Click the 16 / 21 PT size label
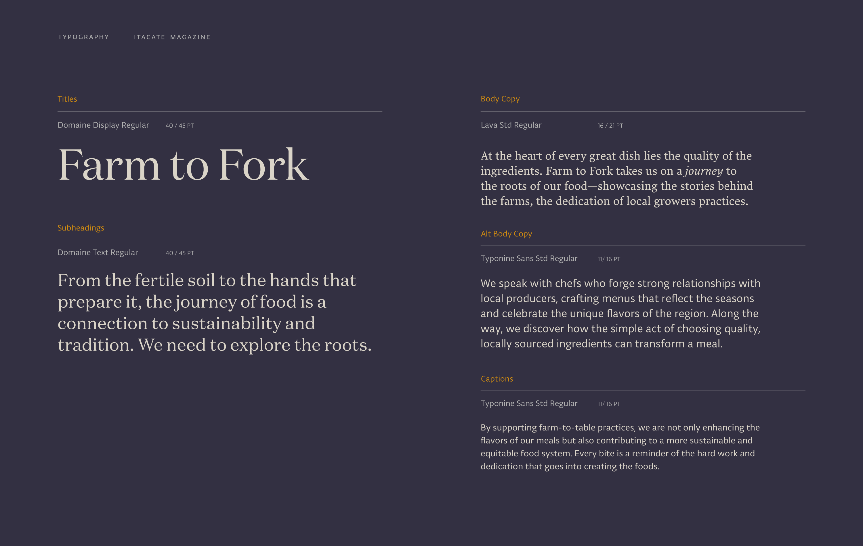The image size is (863, 546). tap(610, 126)
